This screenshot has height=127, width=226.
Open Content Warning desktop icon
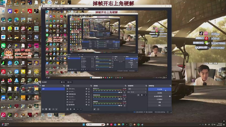tap(30, 29)
